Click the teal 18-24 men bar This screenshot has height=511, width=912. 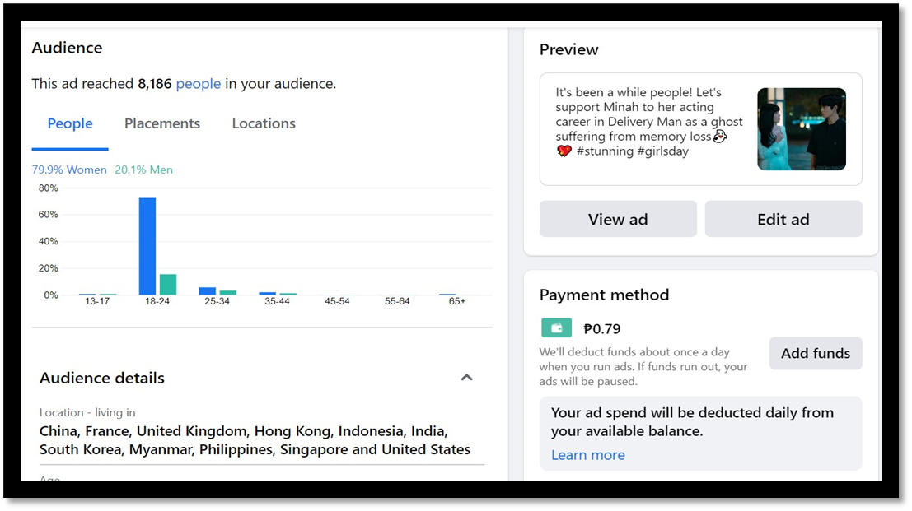(168, 284)
